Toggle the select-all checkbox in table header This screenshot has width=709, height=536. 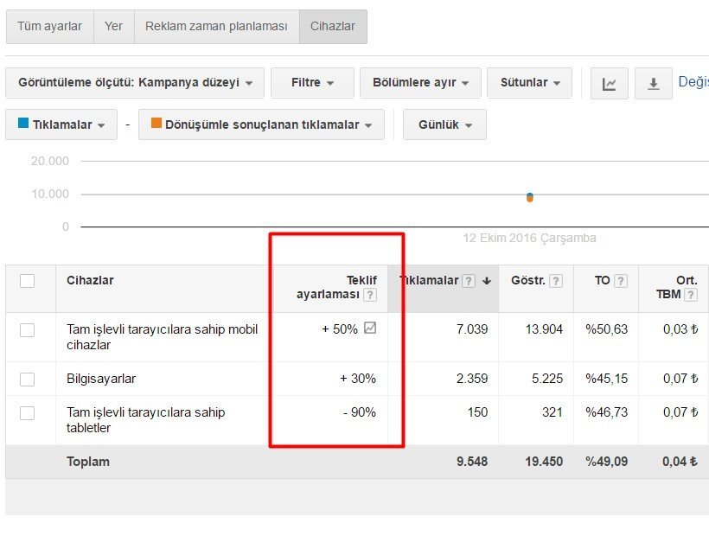[x=28, y=281]
